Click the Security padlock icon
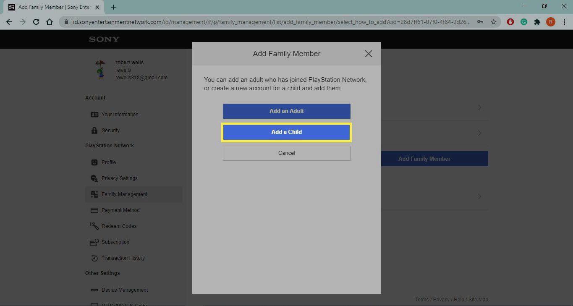 [94, 131]
